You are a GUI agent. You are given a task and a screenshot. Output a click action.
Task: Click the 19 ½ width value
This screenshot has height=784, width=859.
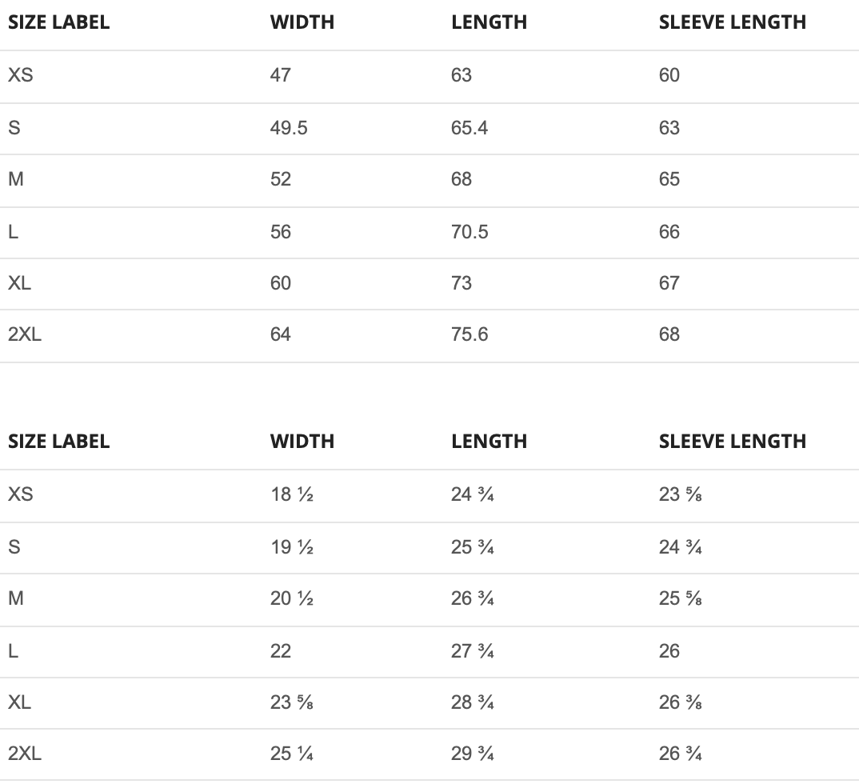tap(292, 547)
